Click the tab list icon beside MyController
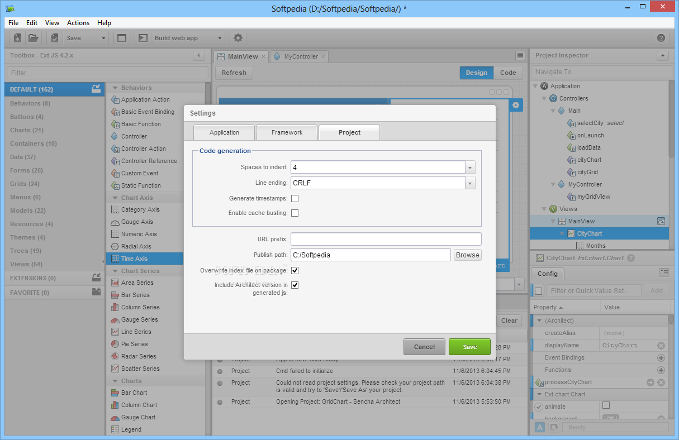679x440 pixels. point(520,56)
